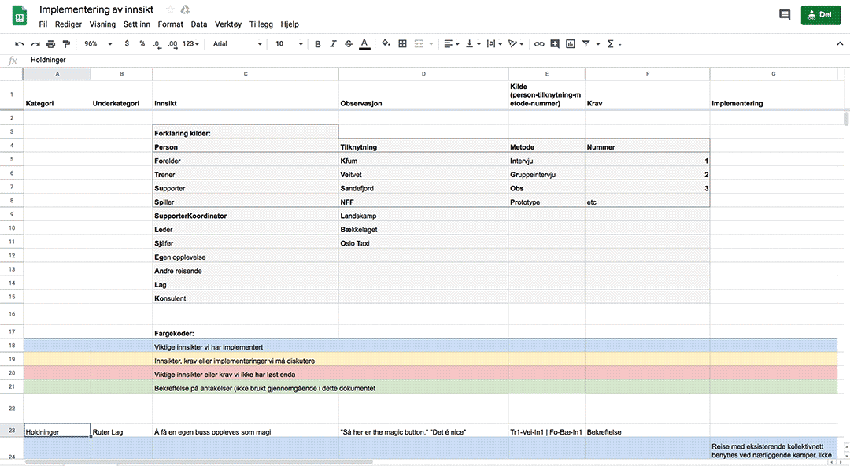850x466 pixels.
Task: Open the fill color picker
Action: pos(386,43)
